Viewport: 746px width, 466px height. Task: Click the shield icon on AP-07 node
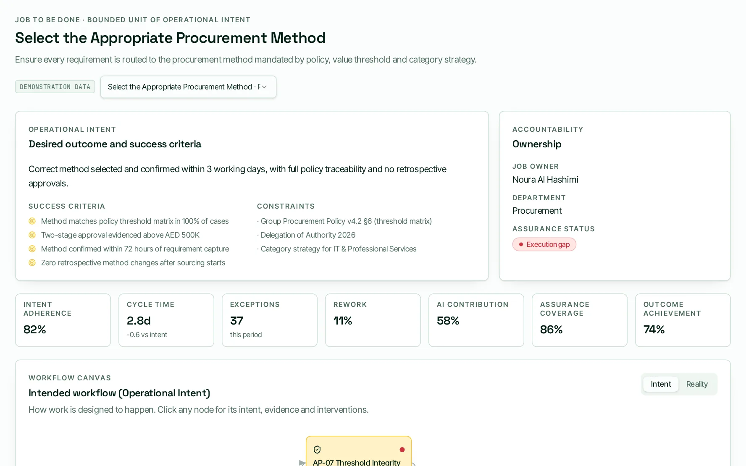coord(317,450)
